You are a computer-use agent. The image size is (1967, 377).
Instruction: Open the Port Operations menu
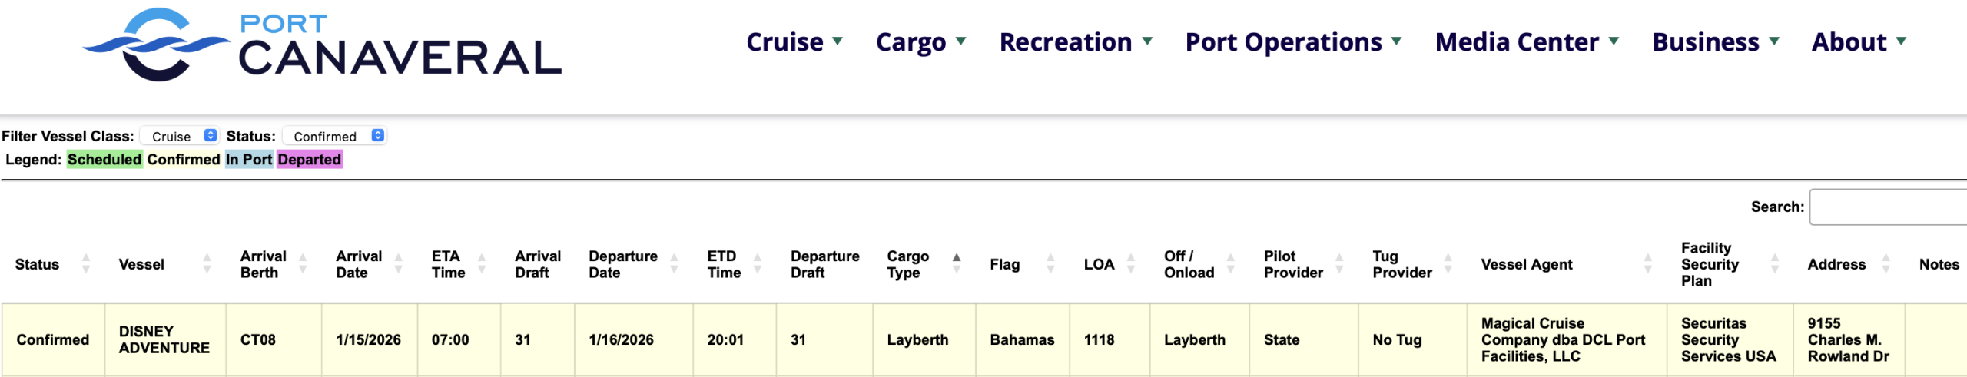(1293, 42)
